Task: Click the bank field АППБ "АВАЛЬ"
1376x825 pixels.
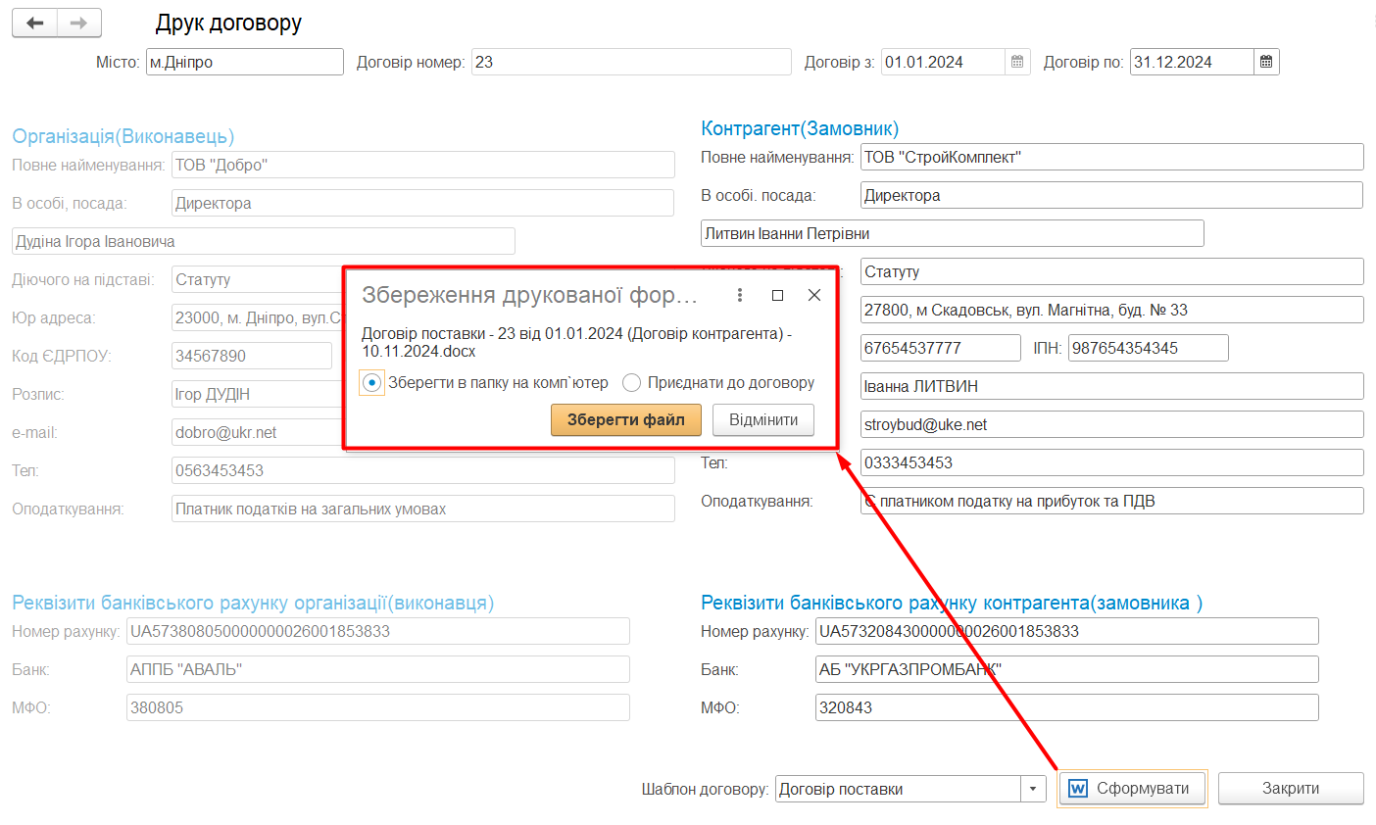Action: [378, 669]
